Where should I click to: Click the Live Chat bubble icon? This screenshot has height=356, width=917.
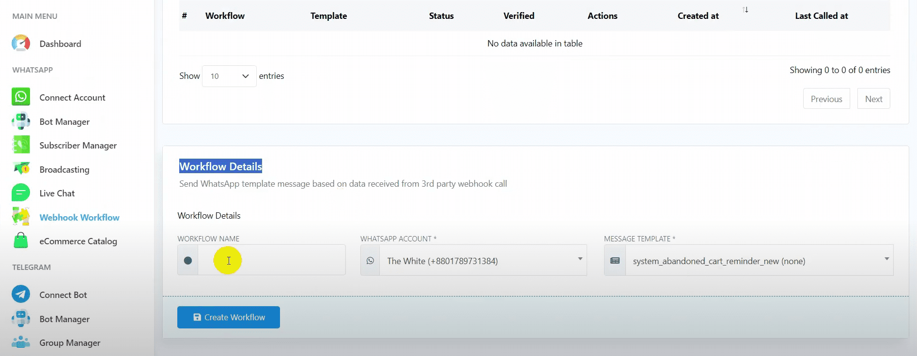[x=21, y=193]
